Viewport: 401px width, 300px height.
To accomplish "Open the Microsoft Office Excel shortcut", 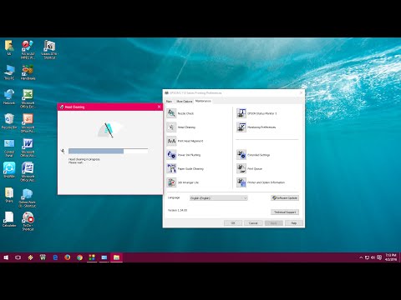I will click(x=28, y=98).
